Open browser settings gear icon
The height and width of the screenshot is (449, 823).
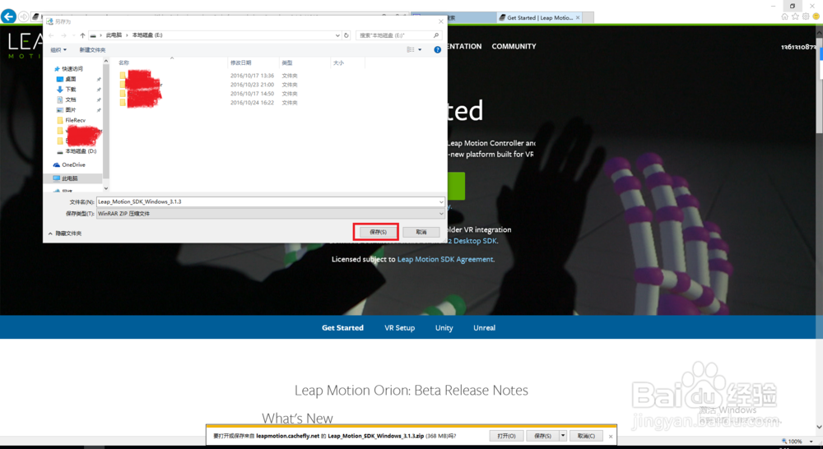tap(806, 16)
